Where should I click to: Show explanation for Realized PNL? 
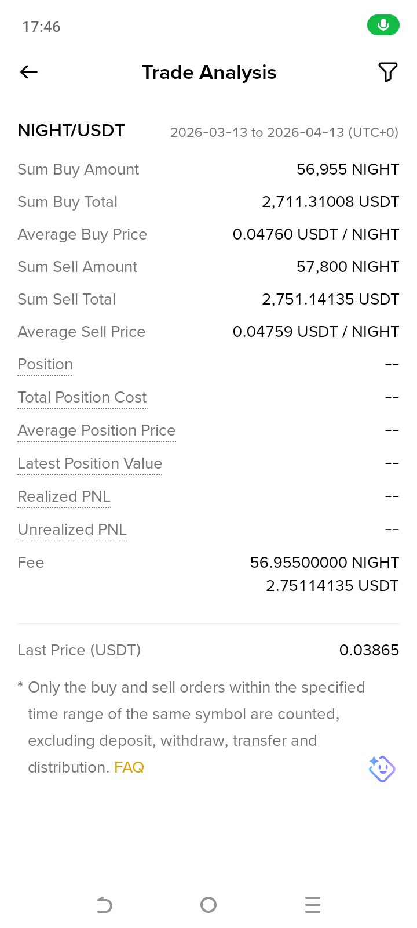(x=64, y=496)
